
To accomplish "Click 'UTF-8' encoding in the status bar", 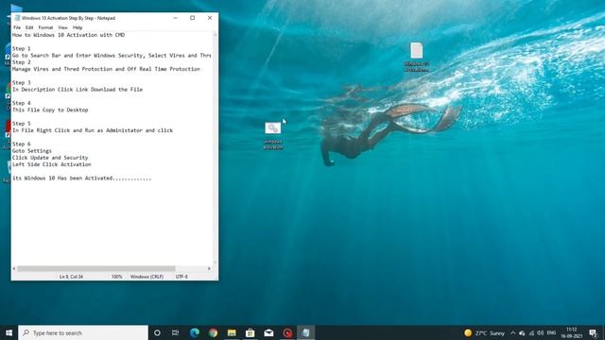I will tap(181, 277).
